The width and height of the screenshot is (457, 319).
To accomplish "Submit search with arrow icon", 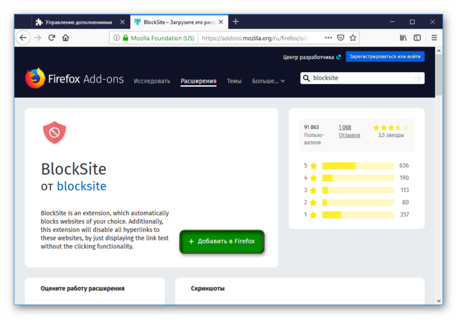I will point(418,78).
